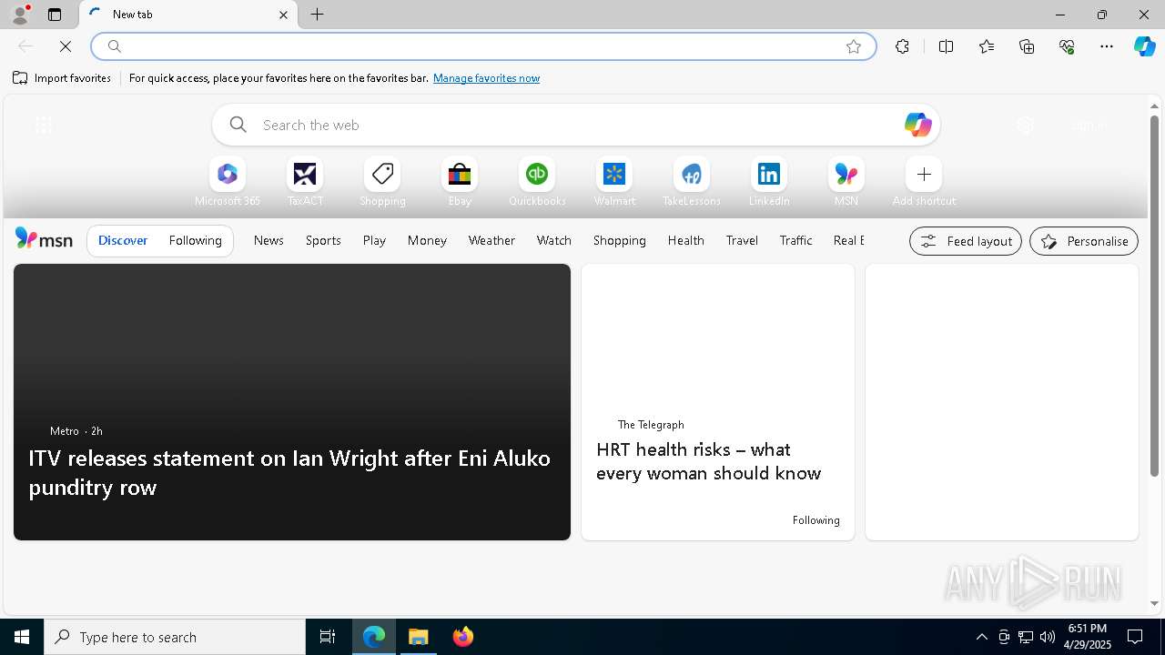Open the News category
This screenshot has height=655, width=1165.
click(x=268, y=240)
